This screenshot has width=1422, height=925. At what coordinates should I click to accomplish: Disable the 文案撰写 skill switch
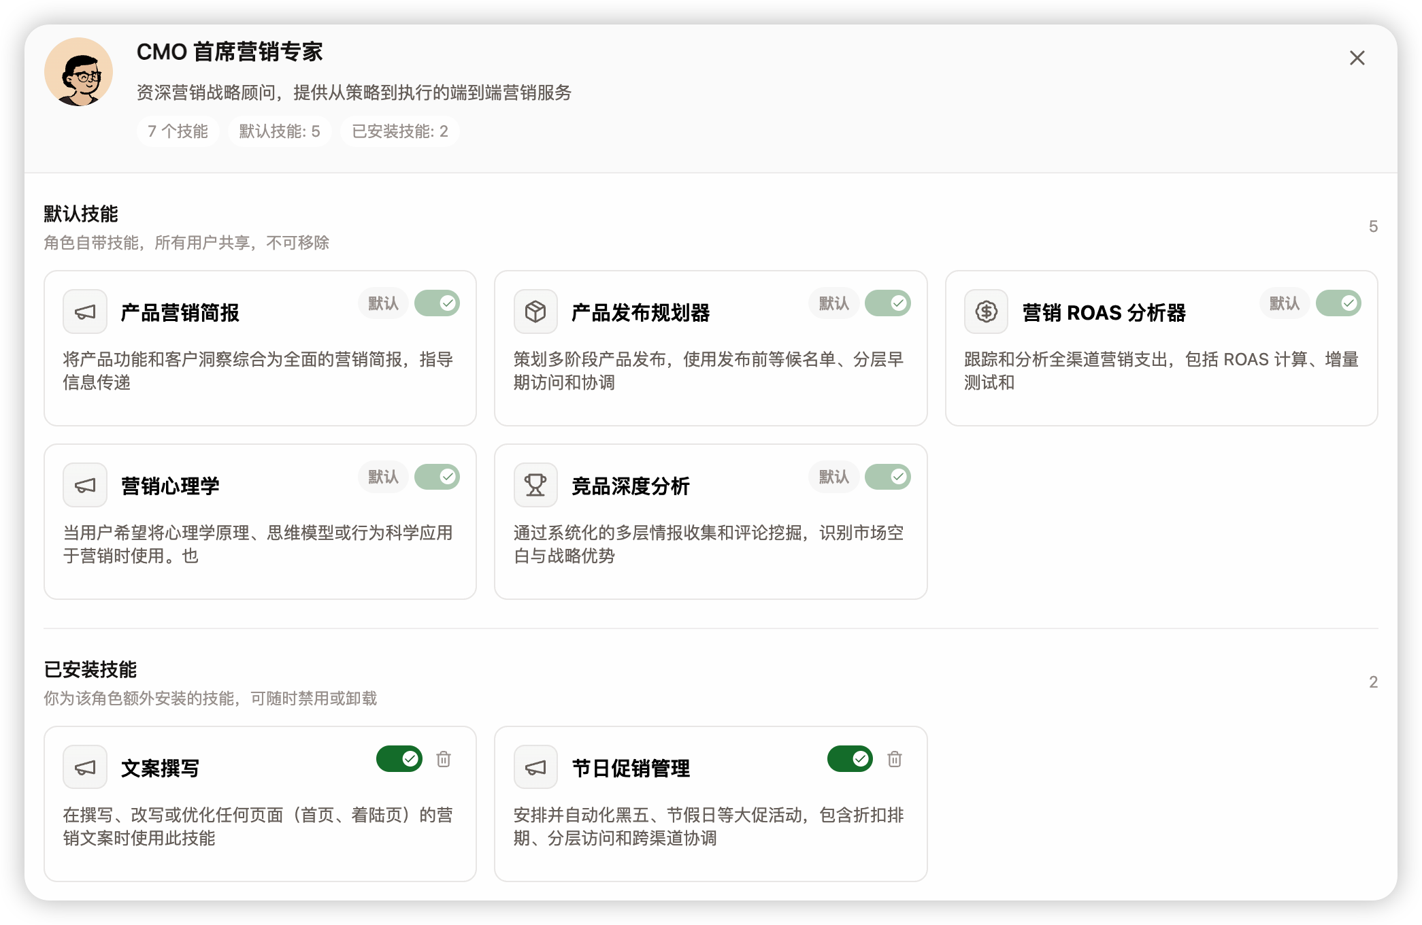(399, 759)
